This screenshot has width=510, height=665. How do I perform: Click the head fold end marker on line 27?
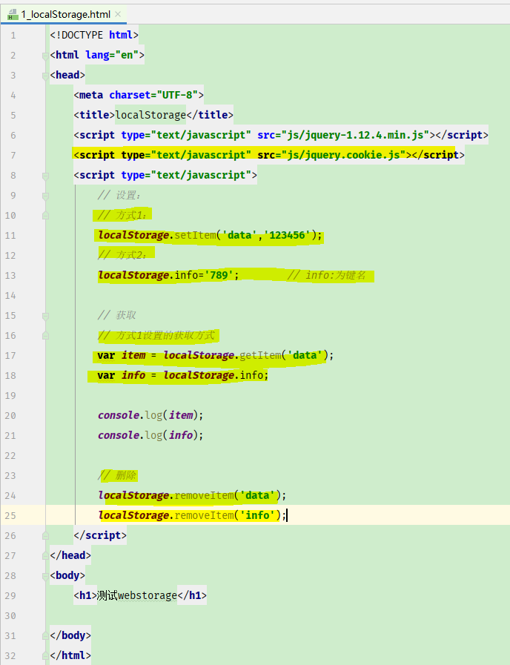(x=45, y=555)
